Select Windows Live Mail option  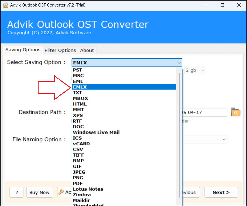(x=124, y=132)
